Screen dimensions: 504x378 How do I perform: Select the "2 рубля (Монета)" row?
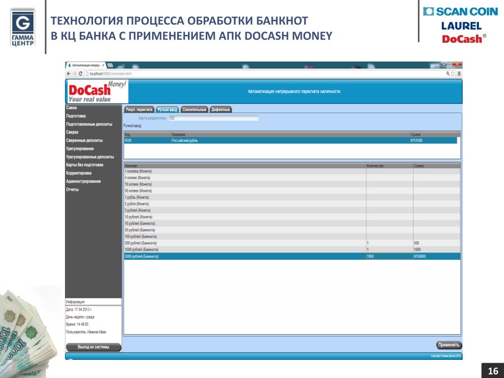coord(292,204)
